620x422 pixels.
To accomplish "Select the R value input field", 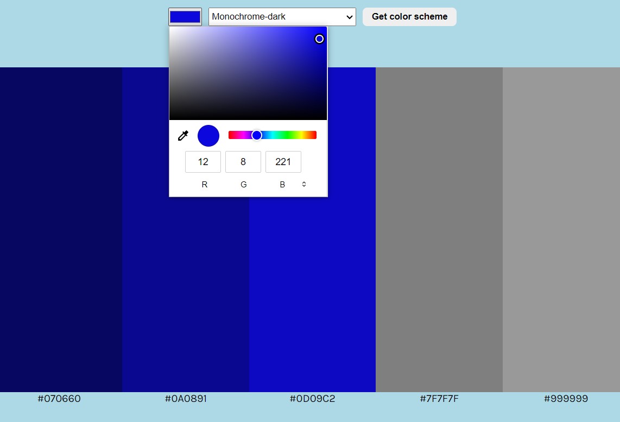I will 203,161.
